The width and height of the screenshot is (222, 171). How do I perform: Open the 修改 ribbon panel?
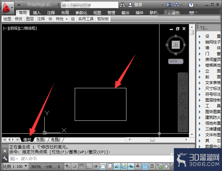coord(19,19)
